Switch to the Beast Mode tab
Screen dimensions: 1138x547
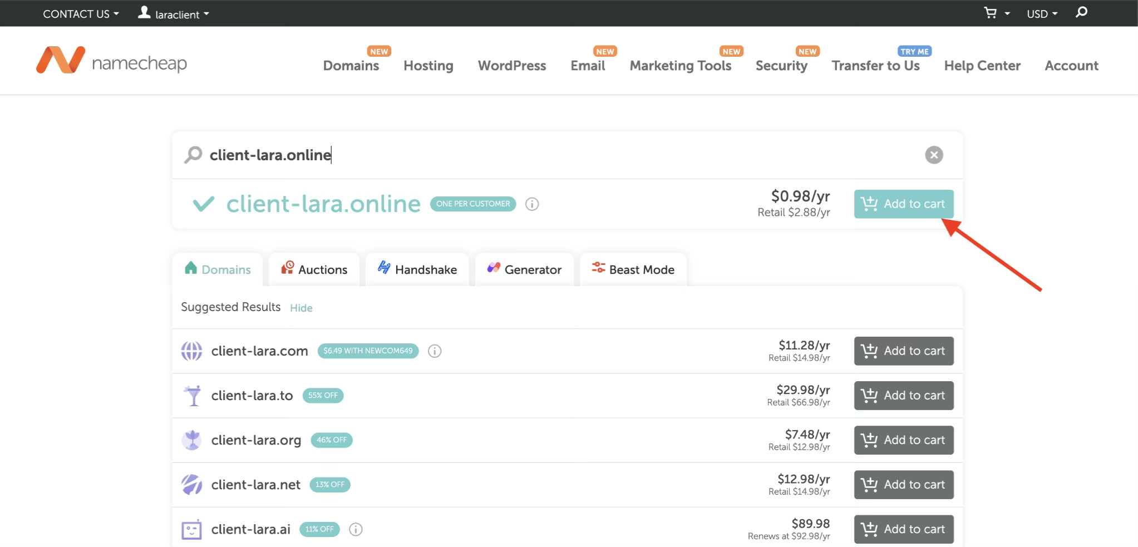633,270
